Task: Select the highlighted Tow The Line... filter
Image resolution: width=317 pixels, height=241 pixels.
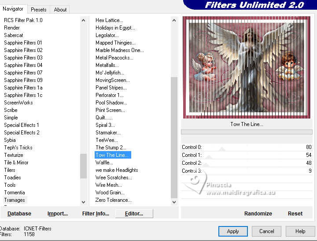Action: click(x=113, y=155)
